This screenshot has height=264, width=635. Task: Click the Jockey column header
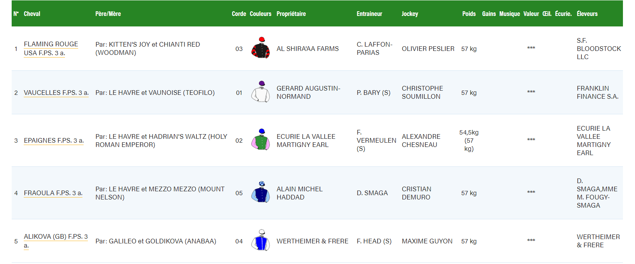[x=410, y=14]
